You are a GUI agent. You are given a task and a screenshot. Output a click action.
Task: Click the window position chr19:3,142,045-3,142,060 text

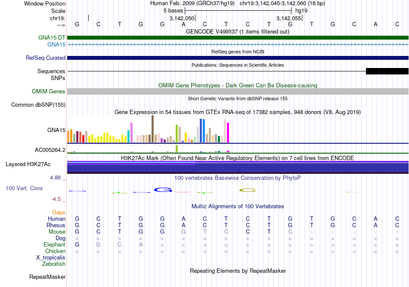tap(282, 3)
